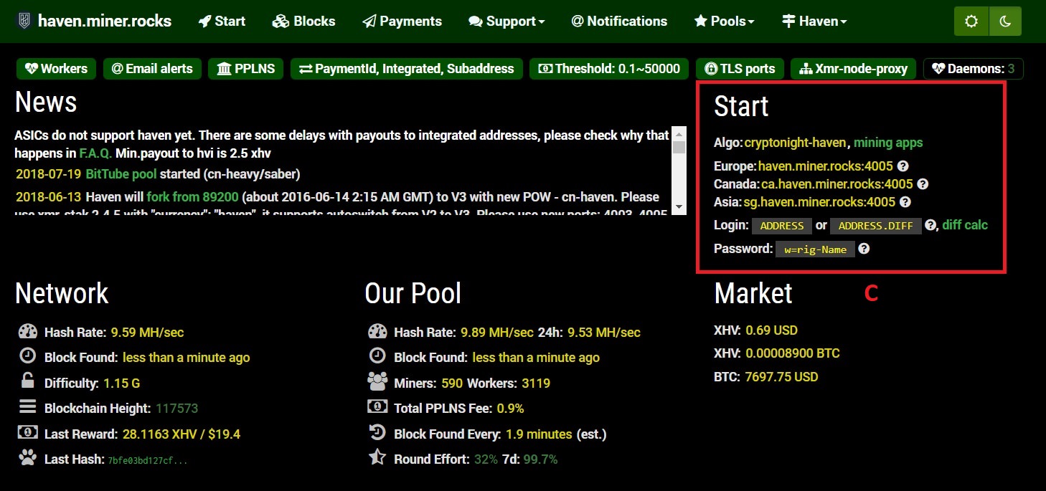Click the Network Block Found clock icon
1046x491 pixels.
tap(28, 356)
